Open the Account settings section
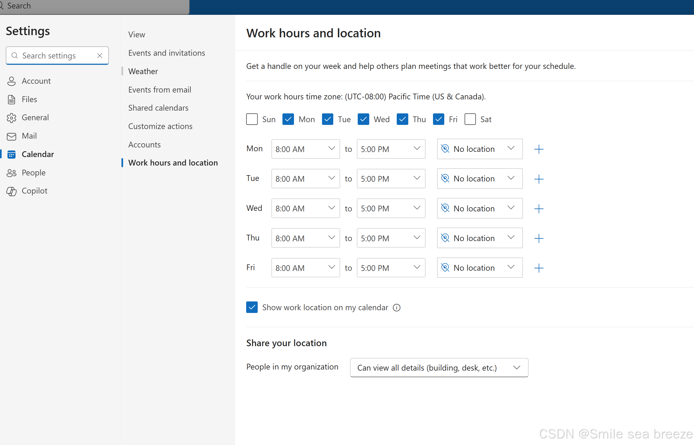 tap(36, 81)
